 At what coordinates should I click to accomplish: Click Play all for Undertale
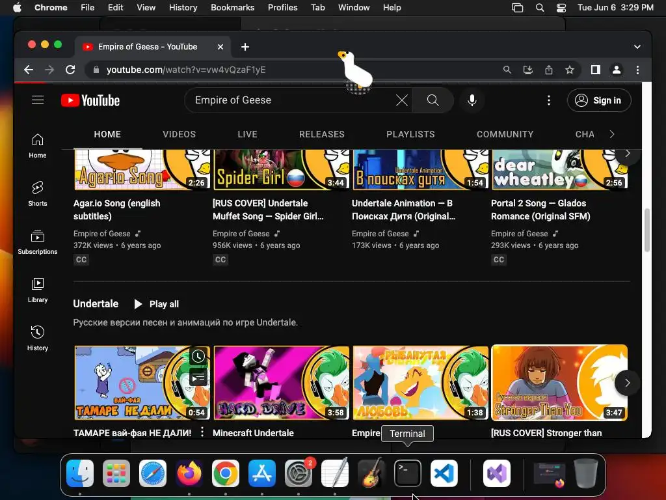click(156, 304)
